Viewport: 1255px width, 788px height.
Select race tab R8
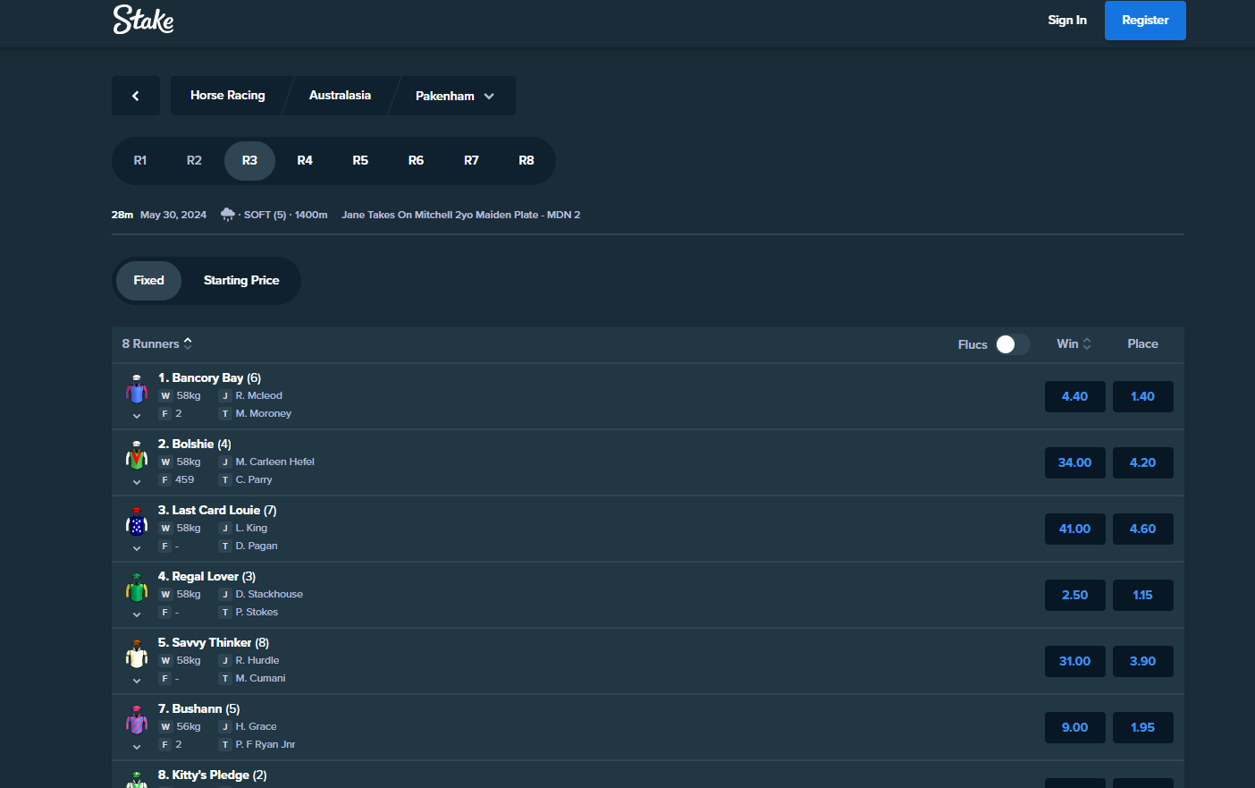(526, 161)
